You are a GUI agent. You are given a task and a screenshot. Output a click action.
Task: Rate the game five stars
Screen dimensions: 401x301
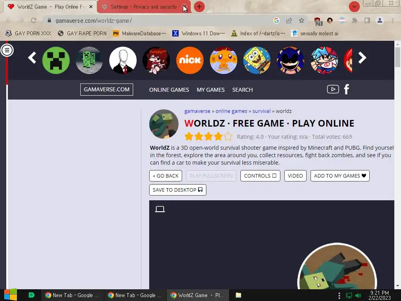point(228,136)
